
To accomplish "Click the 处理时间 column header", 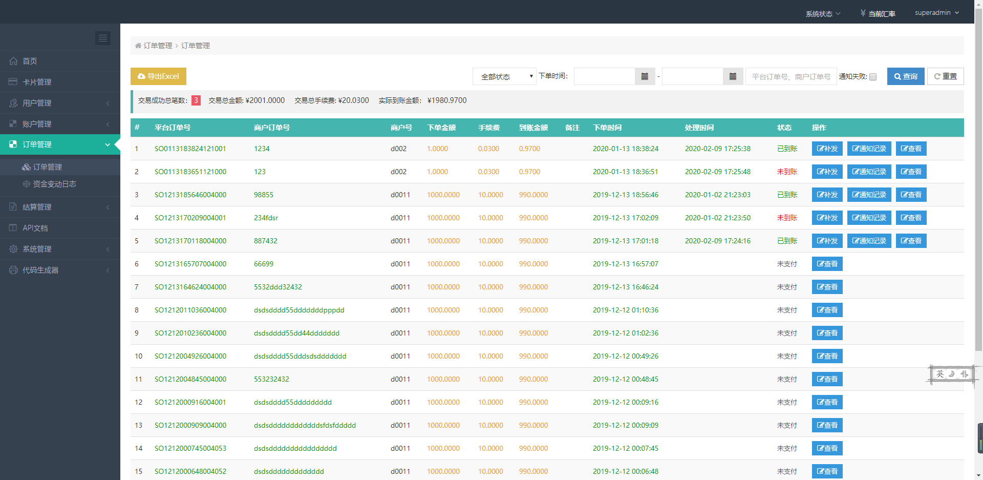I will [699, 128].
